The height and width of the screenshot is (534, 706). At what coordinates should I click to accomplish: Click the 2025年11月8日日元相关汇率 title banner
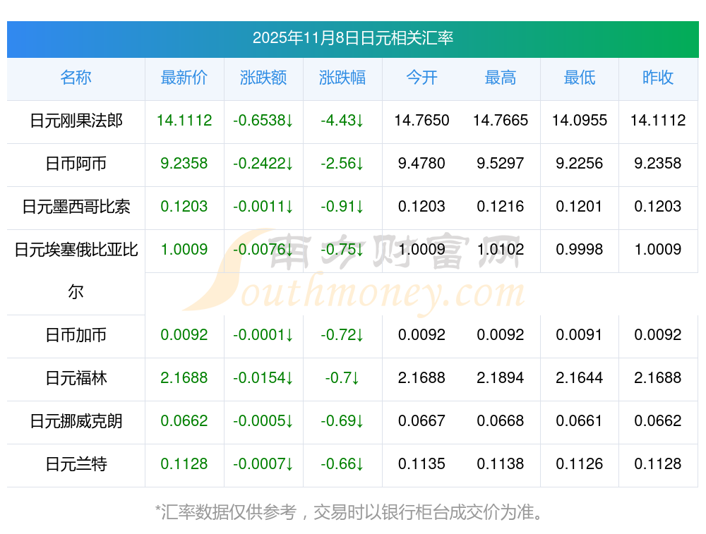(x=352, y=38)
